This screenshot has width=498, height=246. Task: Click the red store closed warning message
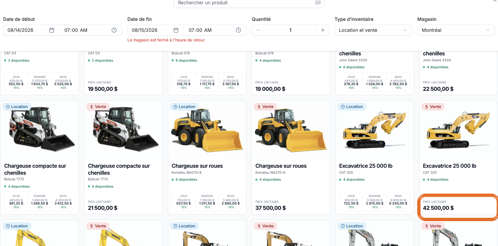click(x=167, y=40)
